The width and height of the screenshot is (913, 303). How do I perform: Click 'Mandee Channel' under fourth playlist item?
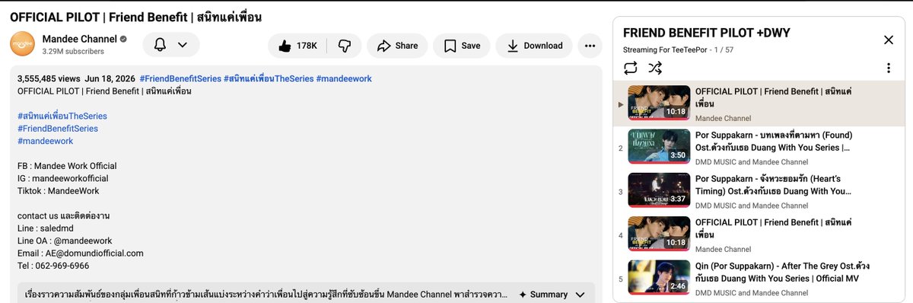723,250
